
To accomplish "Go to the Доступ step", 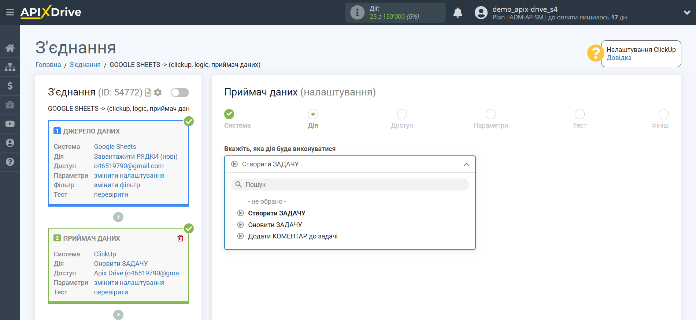I will (402, 114).
